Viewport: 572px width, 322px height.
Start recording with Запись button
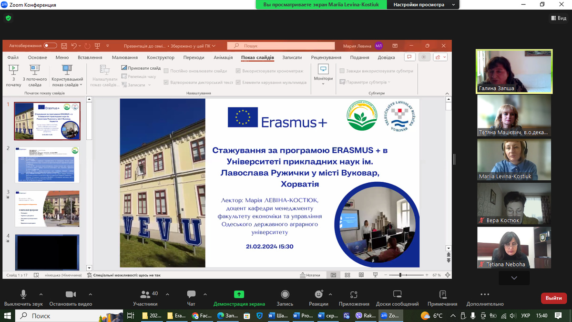coord(285,298)
